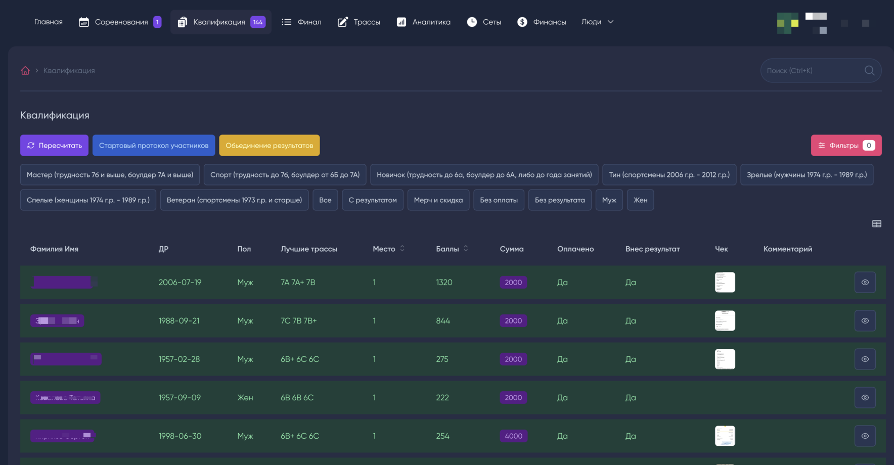Sort table by Место column

tap(402, 249)
